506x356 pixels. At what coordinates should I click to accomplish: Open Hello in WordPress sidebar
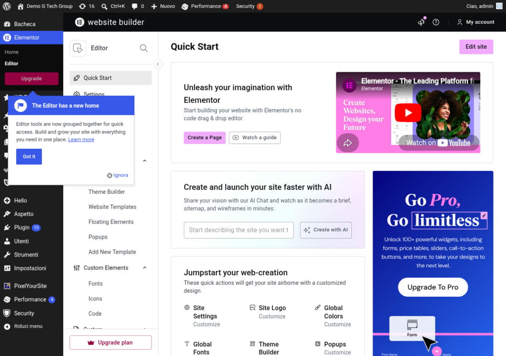coord(32,201)
